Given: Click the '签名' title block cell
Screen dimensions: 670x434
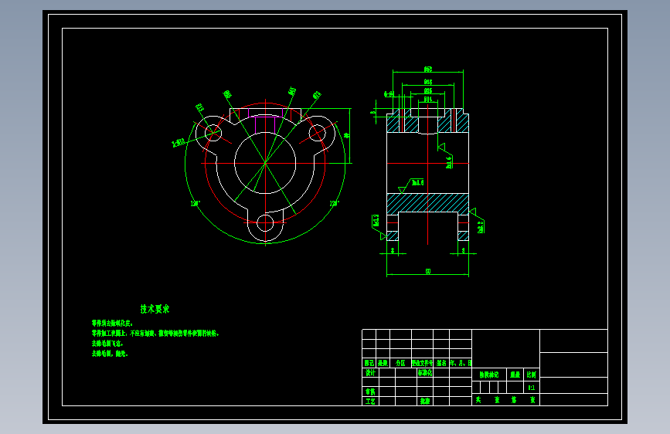Looking at the screenshot, I should coord(441,363).
